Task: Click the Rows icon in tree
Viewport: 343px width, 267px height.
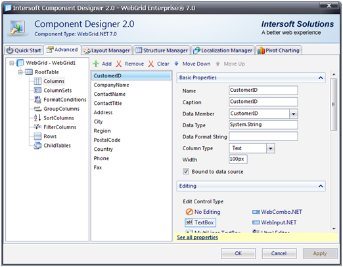Action: click(x=37, y=136)
